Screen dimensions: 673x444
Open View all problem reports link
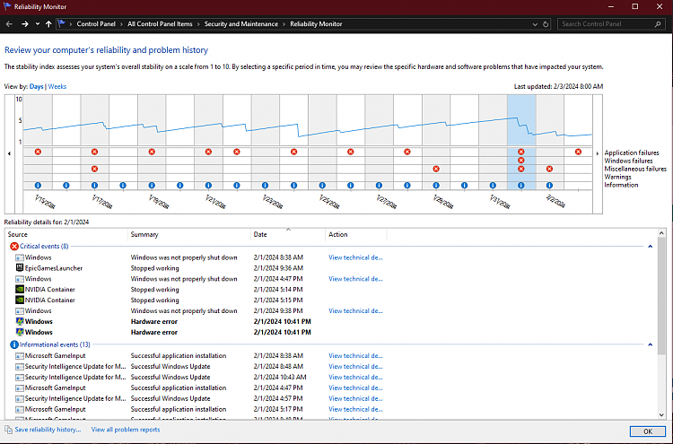coord(126,430)
